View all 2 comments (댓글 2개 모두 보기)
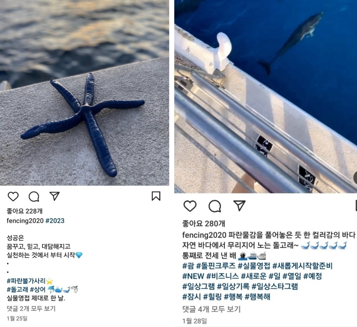Viewport: 357px width, 327px height. click(x=31, y=309)
